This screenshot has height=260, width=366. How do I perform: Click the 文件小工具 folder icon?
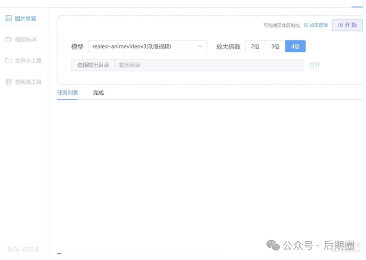coord(8,61)
